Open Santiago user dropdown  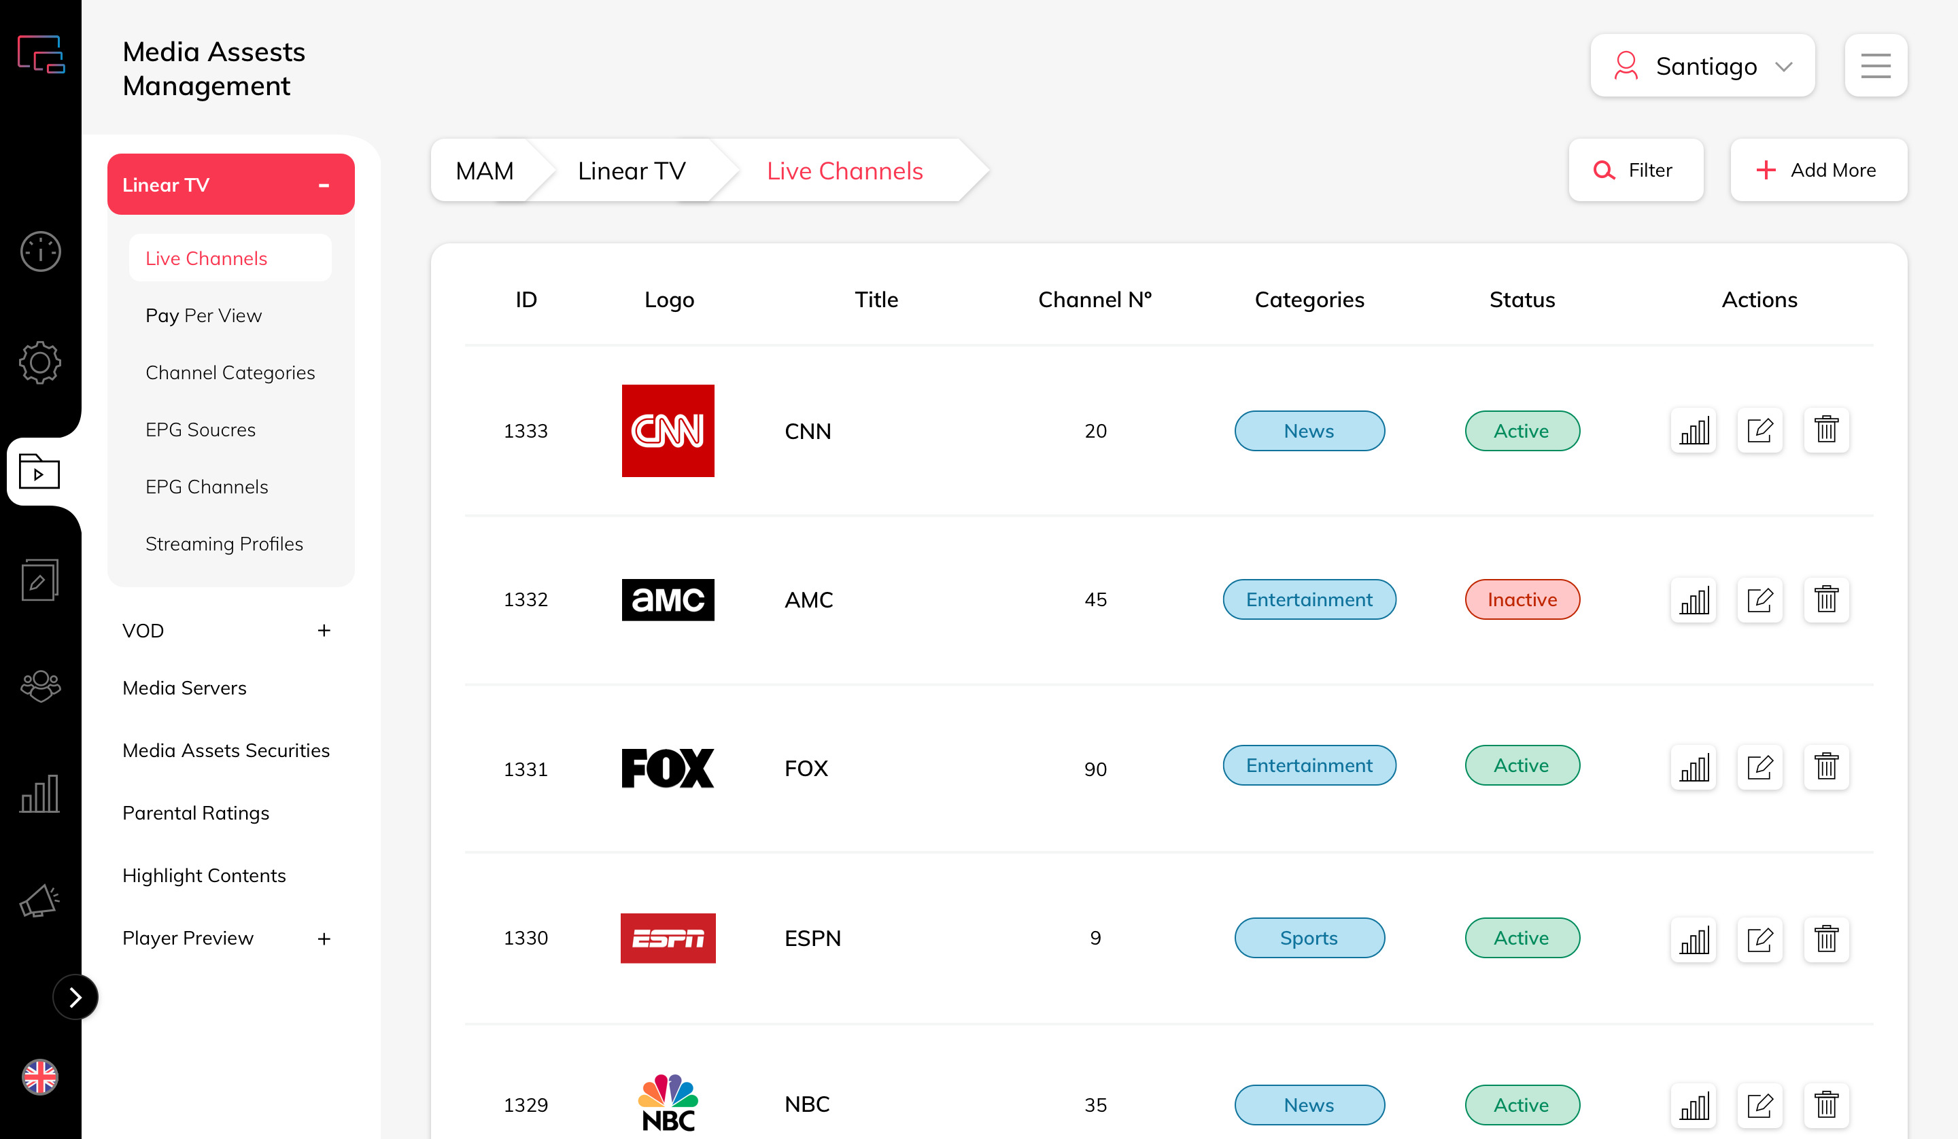tap(1702, 66)
